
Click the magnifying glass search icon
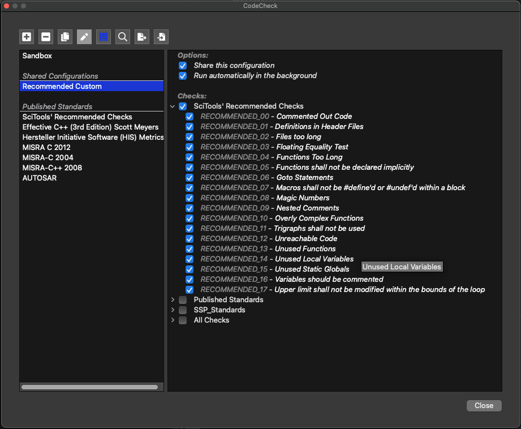pyautogui.click(x=123, y=37)
